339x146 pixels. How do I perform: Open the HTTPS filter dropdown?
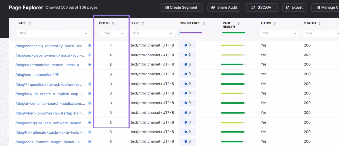(x=280, y=33)
